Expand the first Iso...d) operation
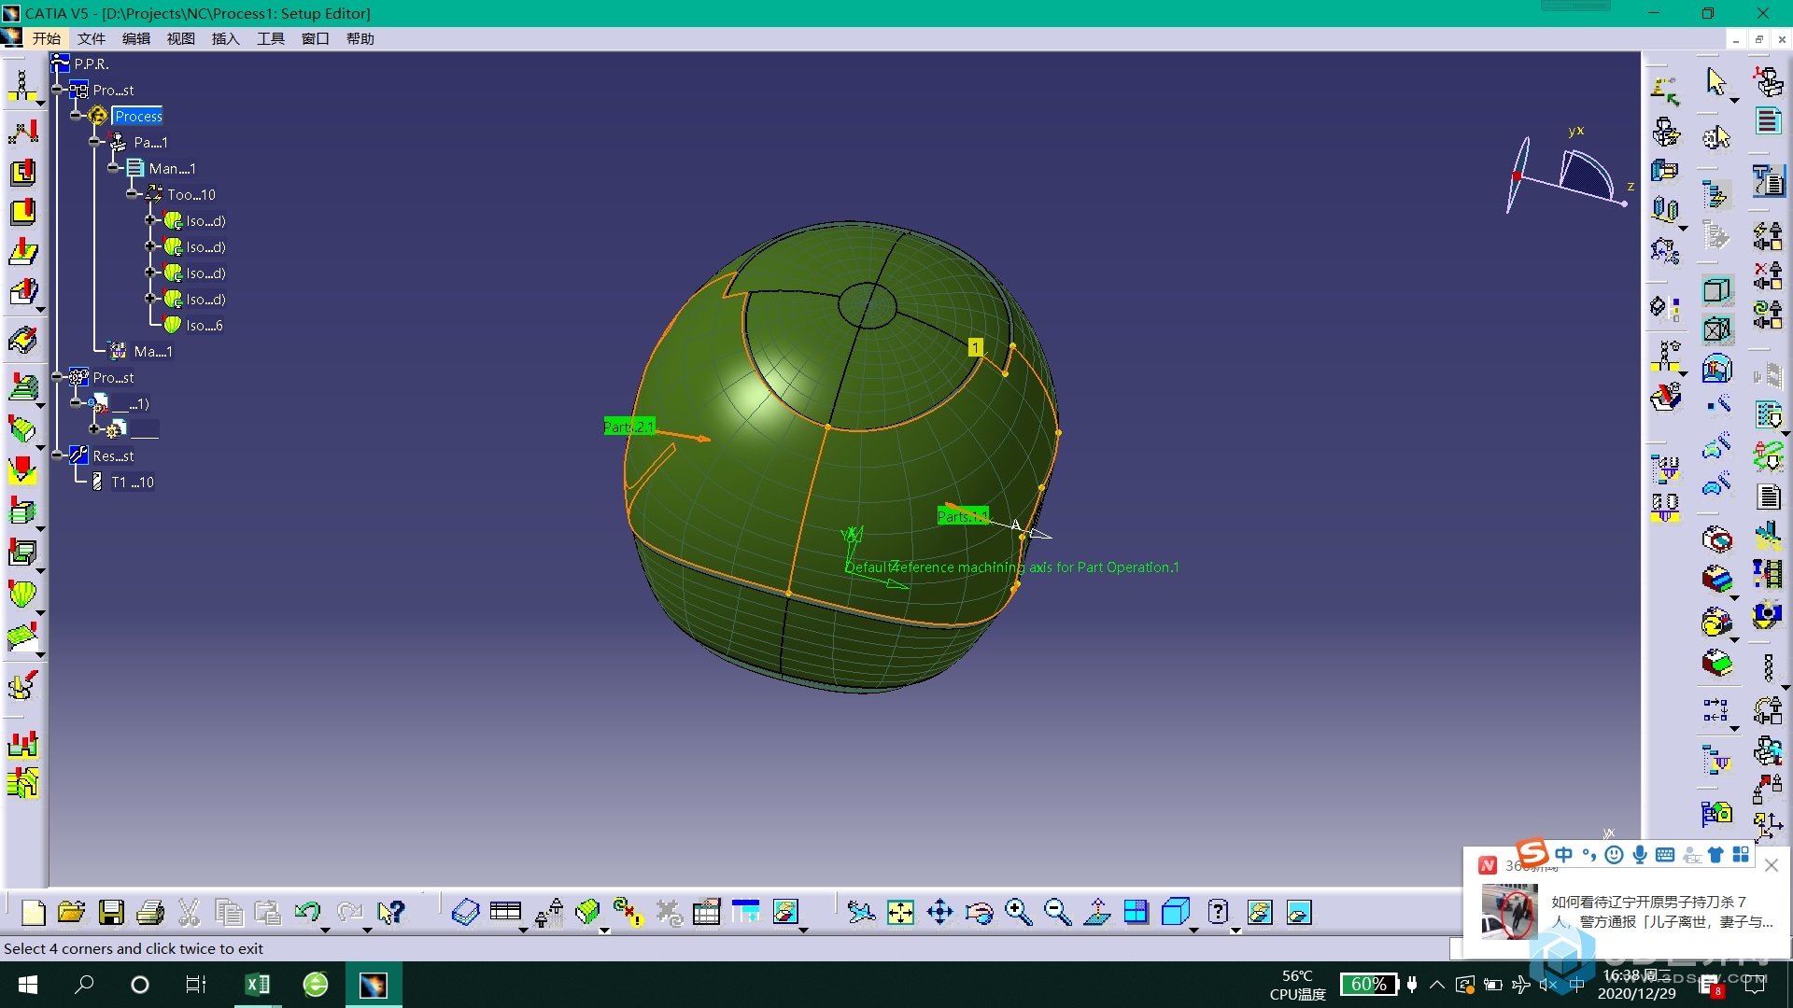The width and height of the screenshot is (1793, 1008). coord(150,221)
